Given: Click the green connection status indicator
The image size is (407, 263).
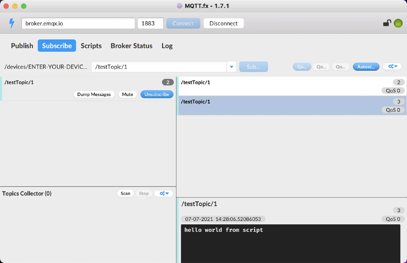Looking at the screenshot, I should (398, 23).
